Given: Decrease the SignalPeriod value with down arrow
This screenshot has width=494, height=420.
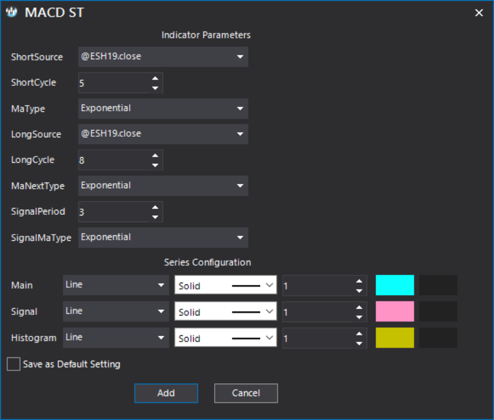Looking at the screenshot, I should pyautogui.click(x=155, y=217).
